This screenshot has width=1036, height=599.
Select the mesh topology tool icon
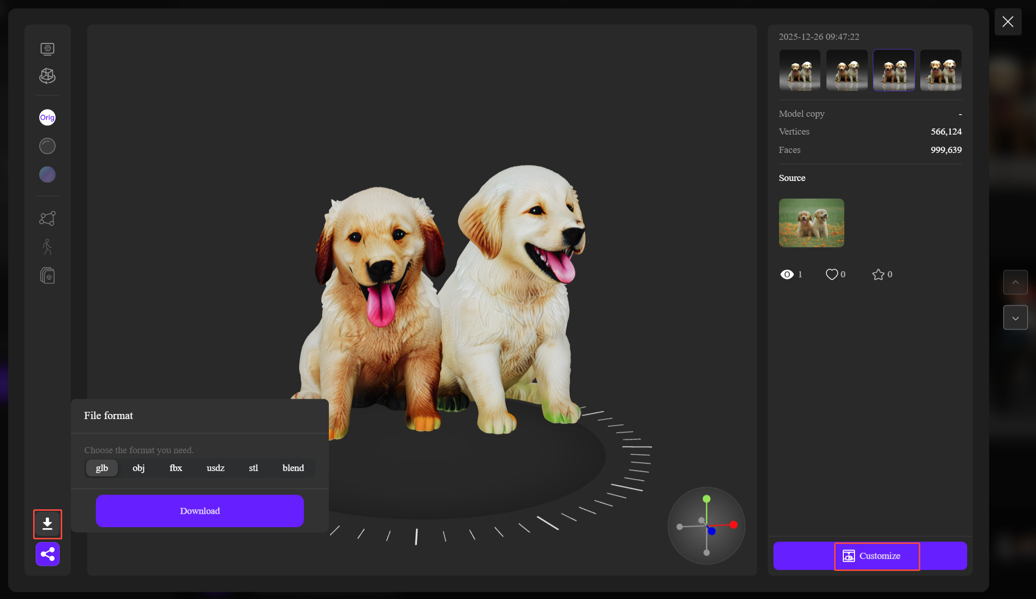pos(47,218)
